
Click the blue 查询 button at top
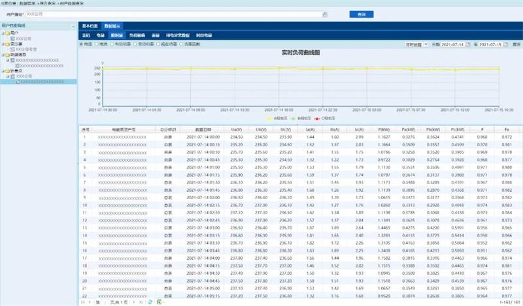pos(362,14)
